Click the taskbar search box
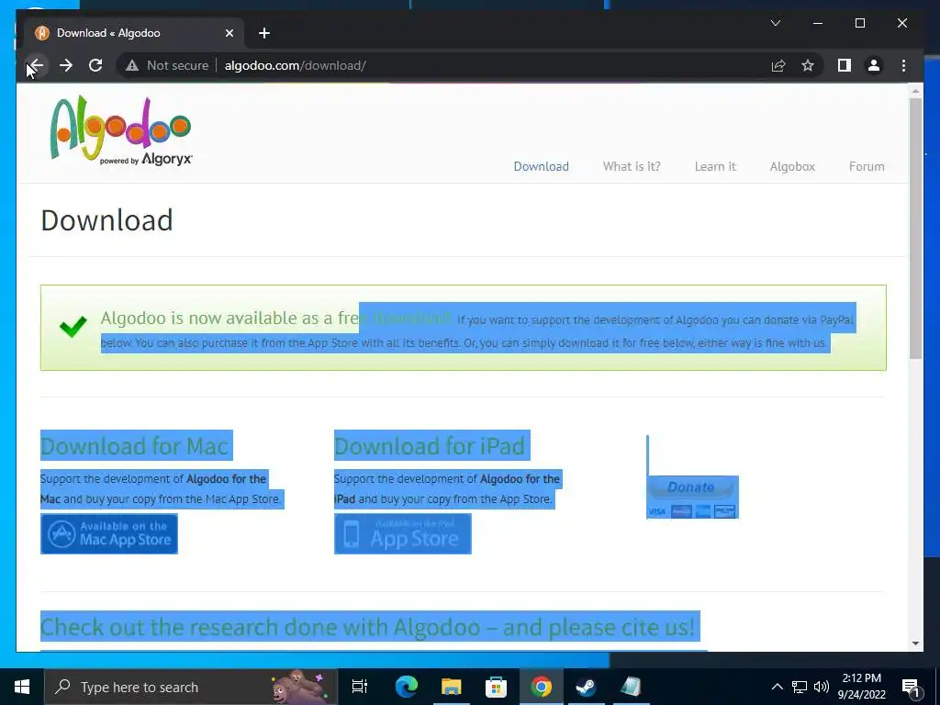 [x=191, y=687]
